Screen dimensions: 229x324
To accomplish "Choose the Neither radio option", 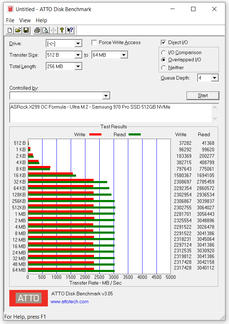I will (164, 68).
